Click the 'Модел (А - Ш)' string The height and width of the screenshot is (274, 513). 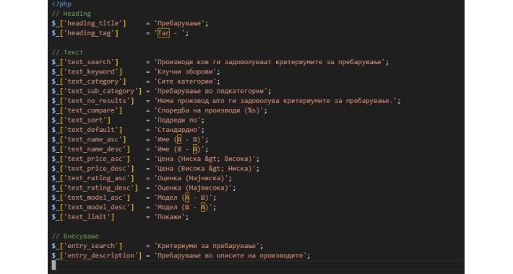[x=183, y=198]
